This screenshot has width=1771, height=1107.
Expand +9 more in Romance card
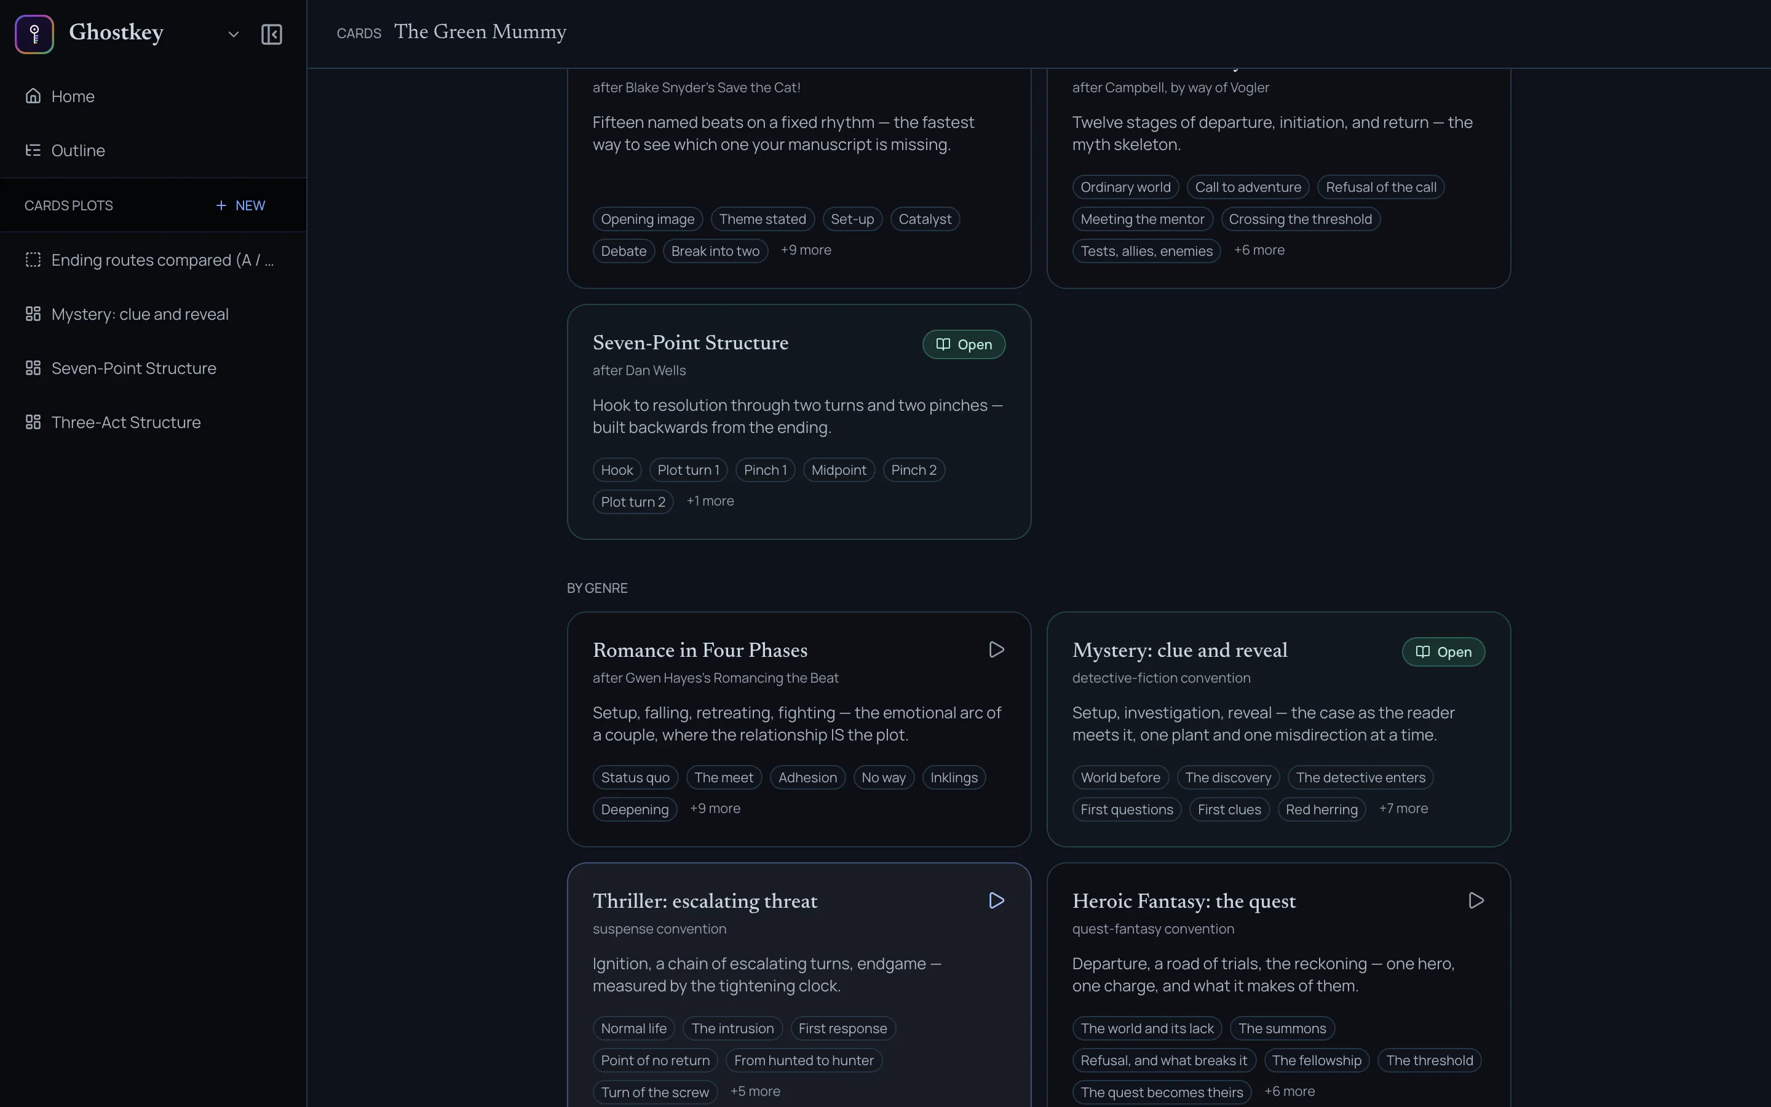(715, 809)
